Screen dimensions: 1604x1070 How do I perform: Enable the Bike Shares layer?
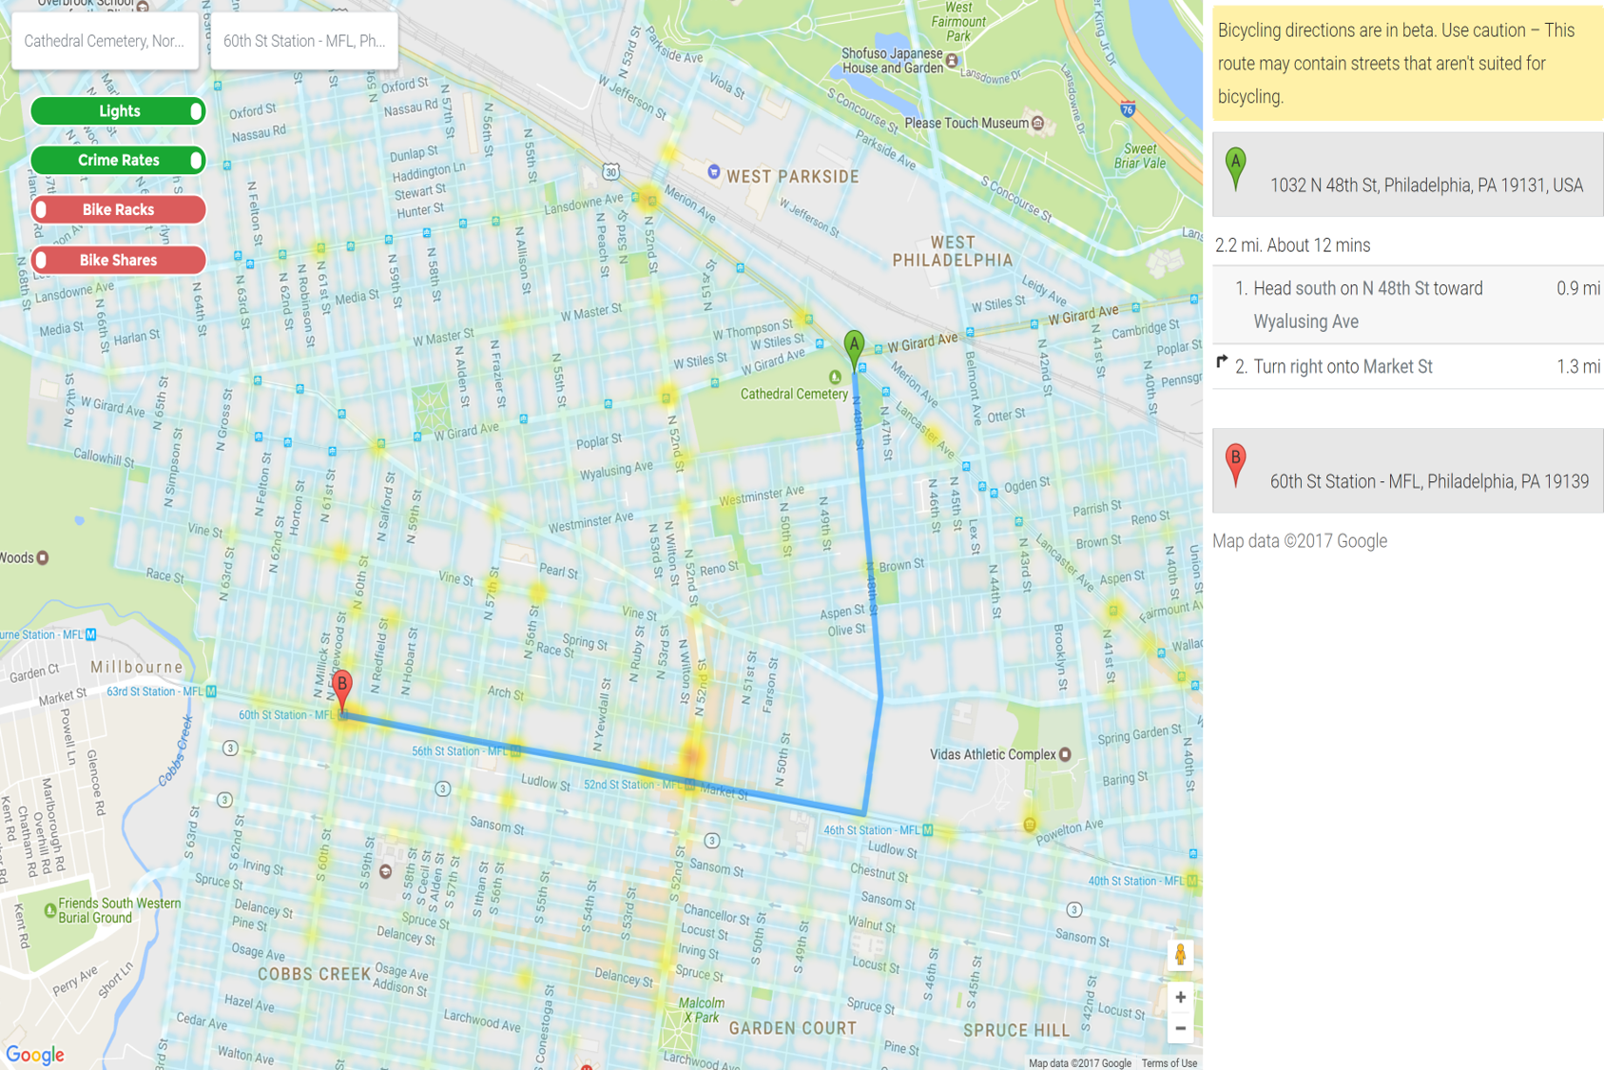coord(118,260)
